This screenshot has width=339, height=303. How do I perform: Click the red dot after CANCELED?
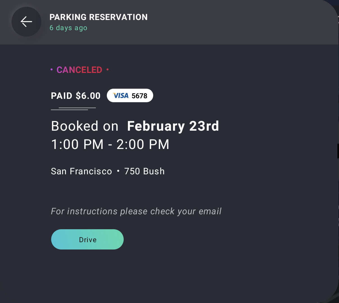(108, 70)
